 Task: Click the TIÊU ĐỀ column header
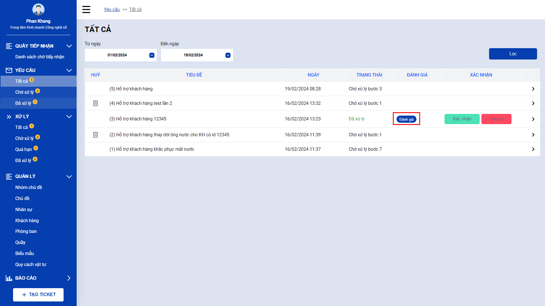[194, 75]
